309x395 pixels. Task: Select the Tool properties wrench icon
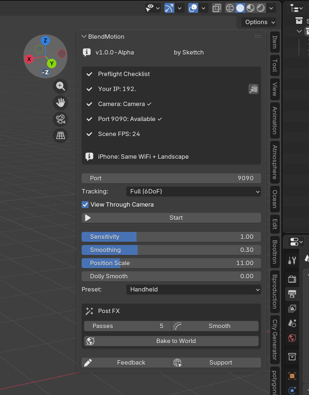pos(292,260)
